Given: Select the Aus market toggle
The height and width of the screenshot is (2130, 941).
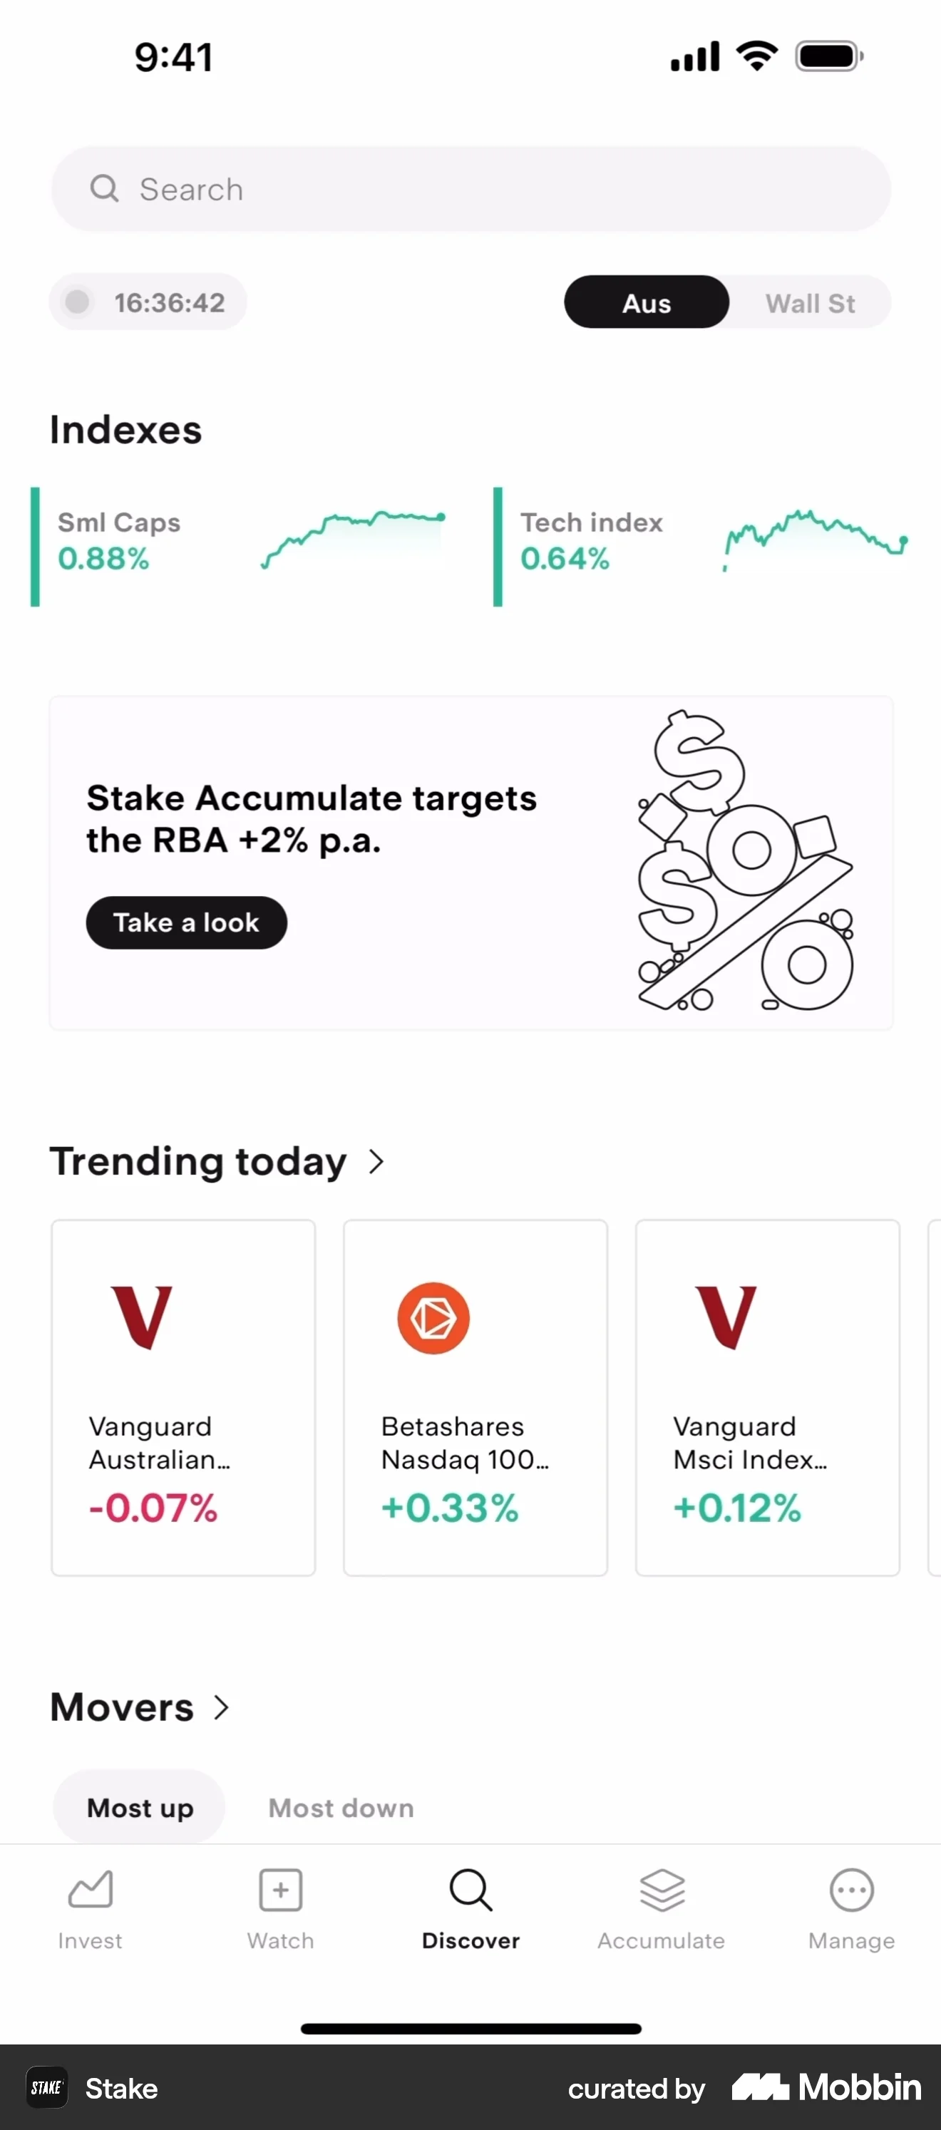Looking at the screenshot, I should pyautogui.click(x=647, y=303).
